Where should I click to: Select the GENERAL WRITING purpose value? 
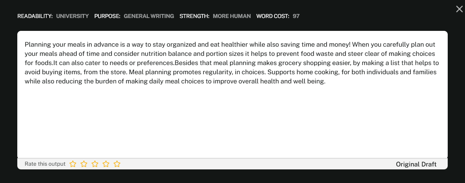[x=149, y=16]
